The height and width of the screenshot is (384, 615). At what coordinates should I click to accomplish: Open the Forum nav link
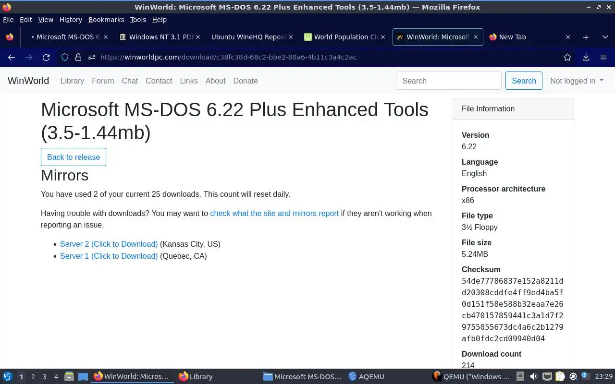coord(103,81)
